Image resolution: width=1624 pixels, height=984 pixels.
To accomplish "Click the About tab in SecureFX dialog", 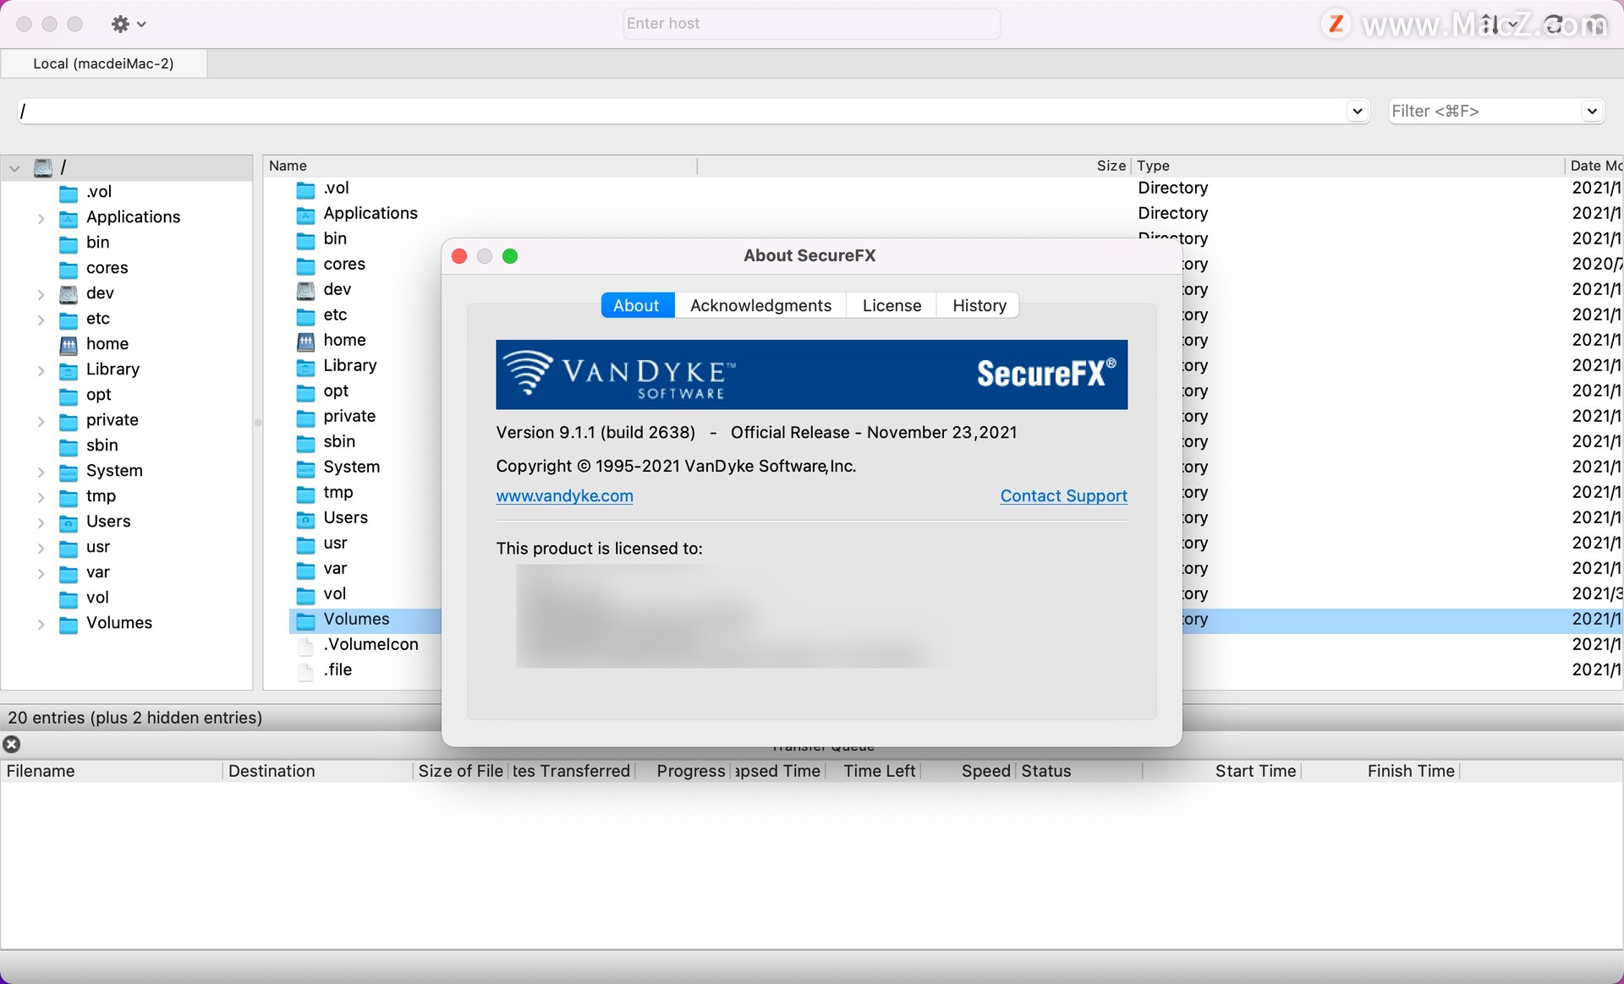I will pyautogui.click(x=636, y=305).
